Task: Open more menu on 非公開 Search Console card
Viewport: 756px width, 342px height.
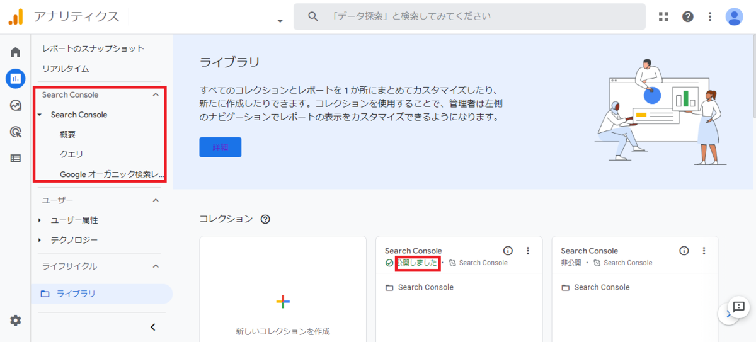Action: point(704,251)
